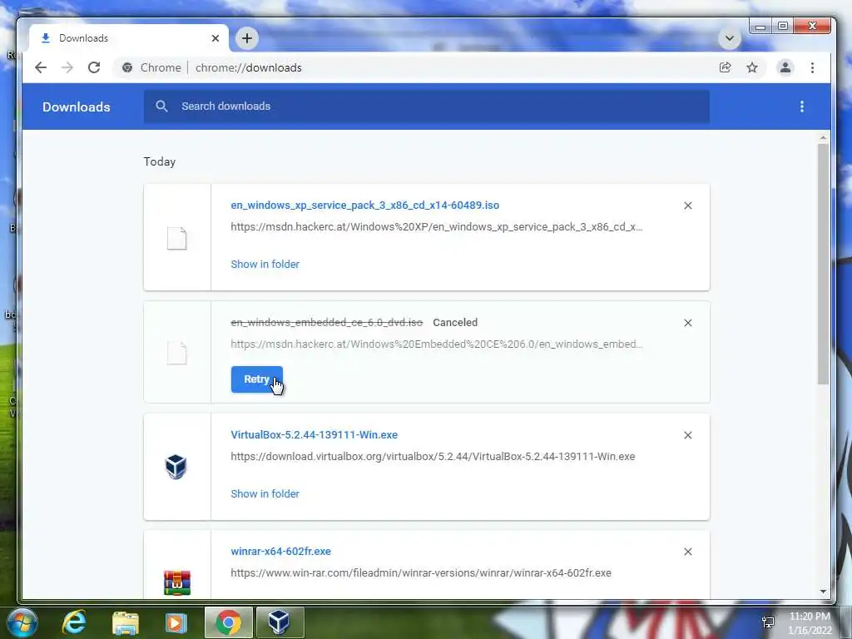
Task: Switch to Chrome in the taskbar
Action: point(228,622)
